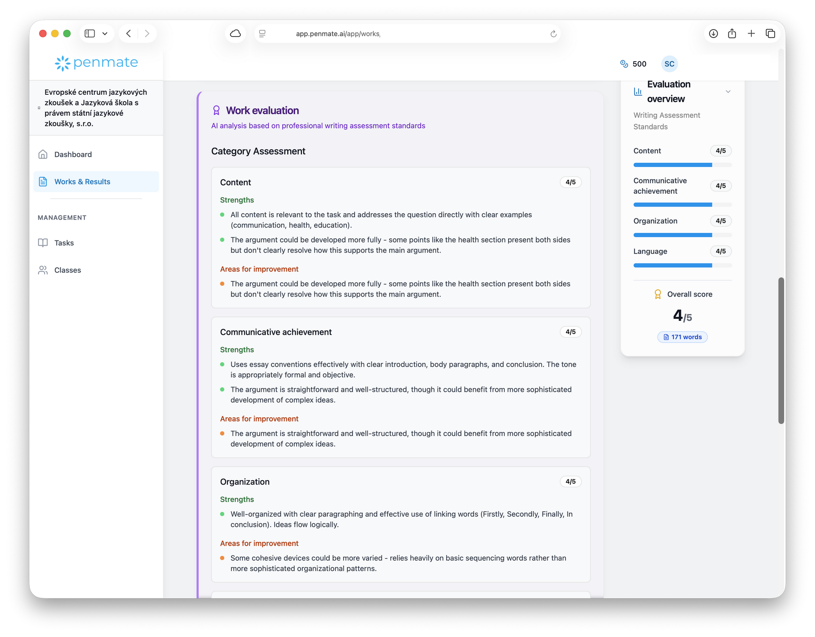Go back with browser back arrow
The image size is (815, 637).
[129, 34]
